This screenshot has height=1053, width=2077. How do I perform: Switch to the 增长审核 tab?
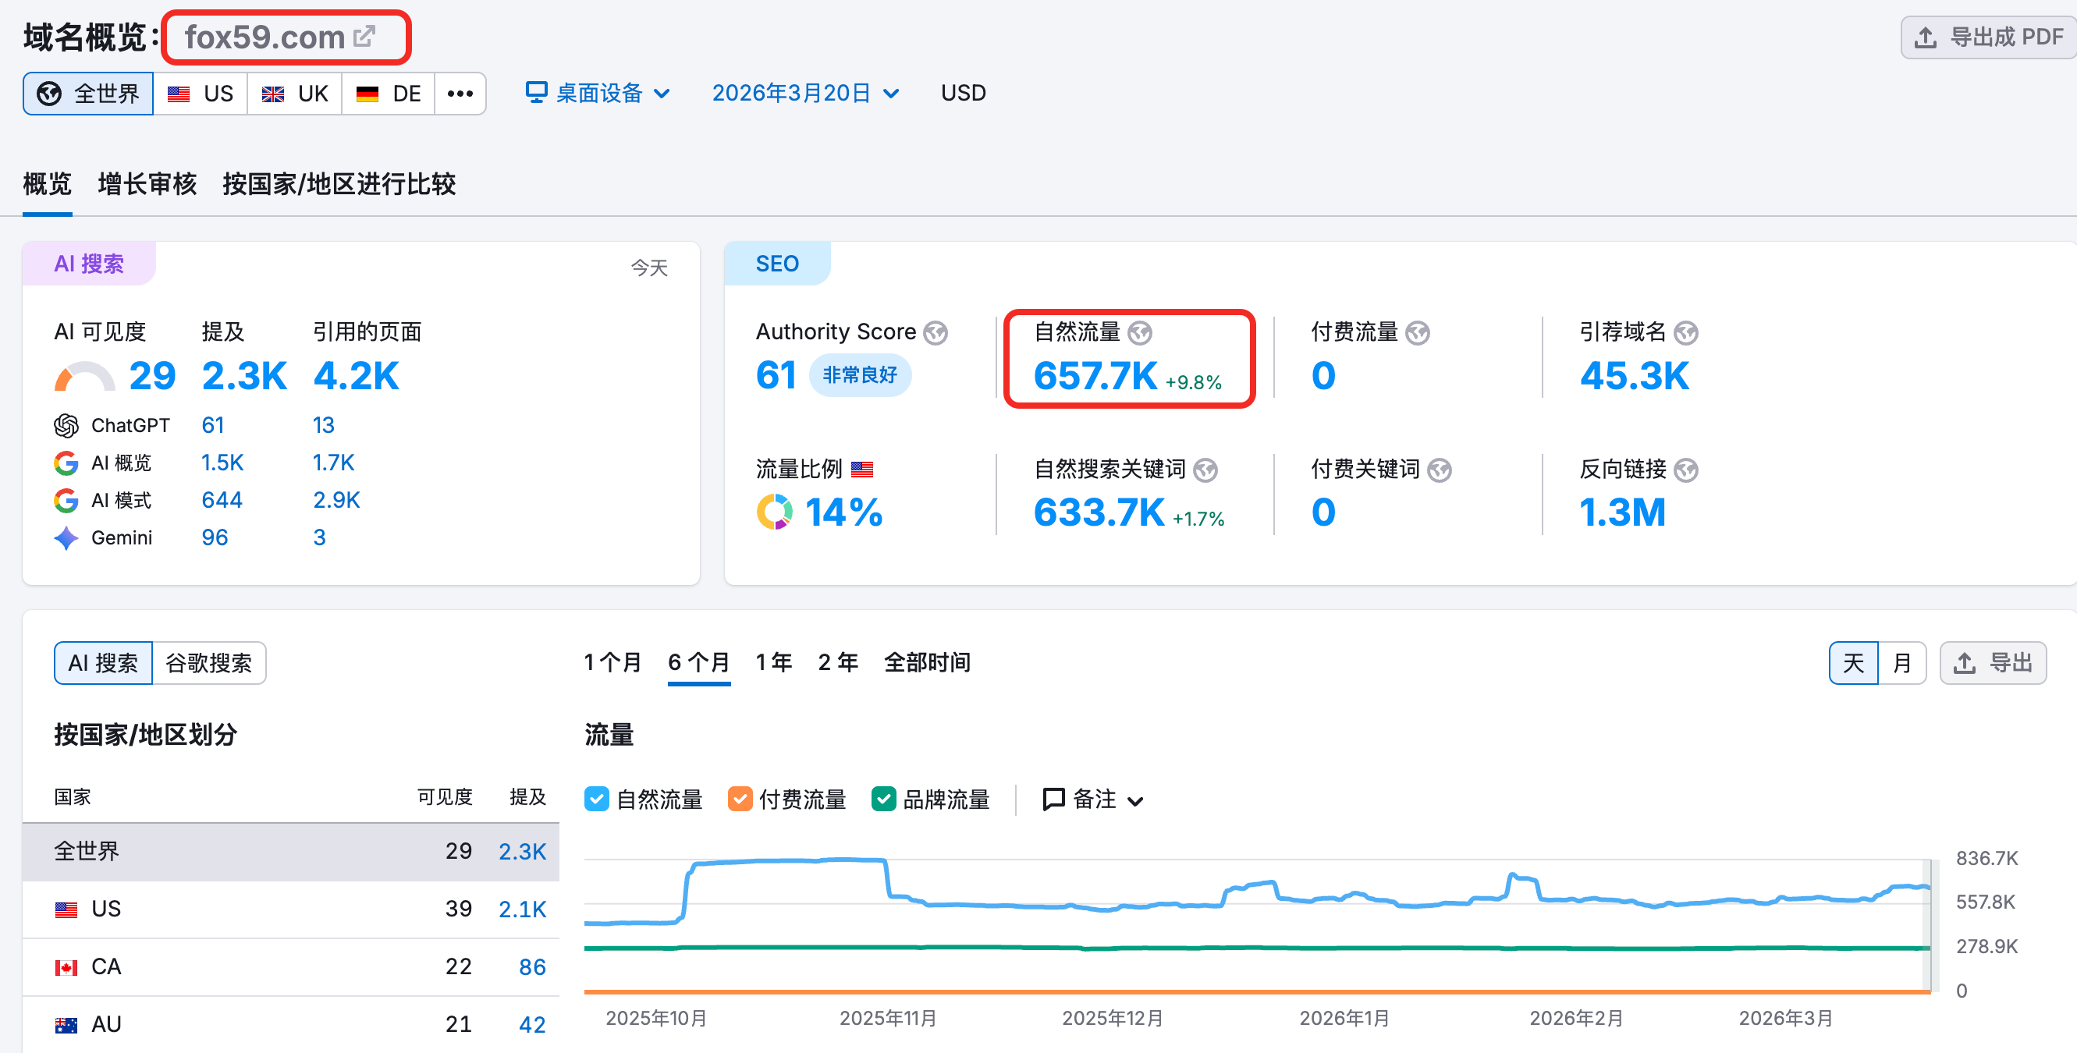pyautogui.click(x=147, y=184)
